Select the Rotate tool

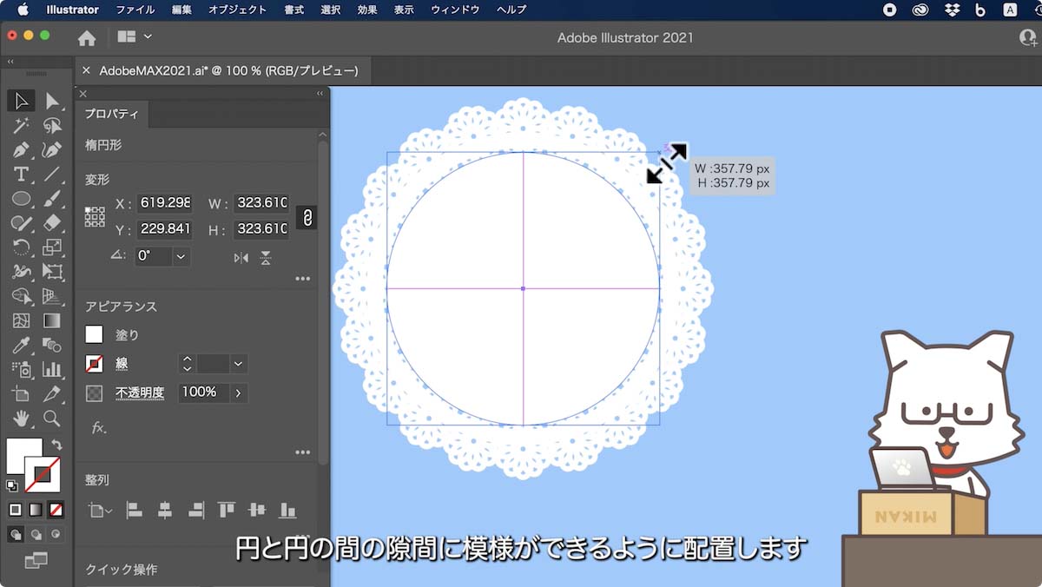[x=22, y=247]
